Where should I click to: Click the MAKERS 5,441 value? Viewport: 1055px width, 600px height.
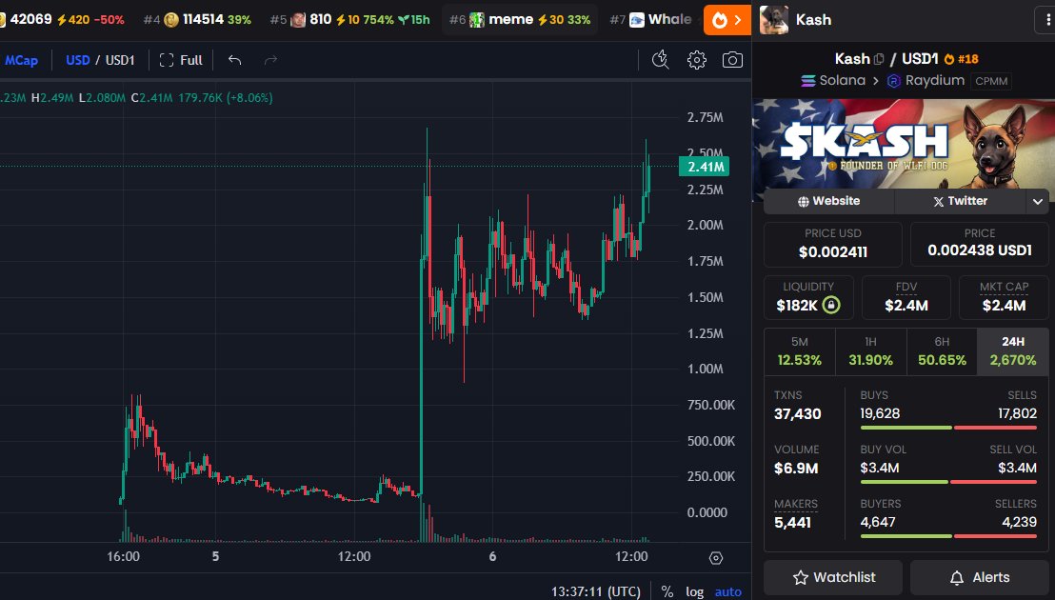click(x=792, y=523)
